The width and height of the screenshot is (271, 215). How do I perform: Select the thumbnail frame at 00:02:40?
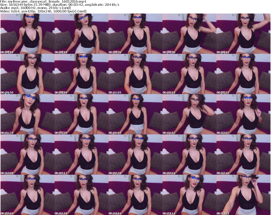(x=243, y=155)
